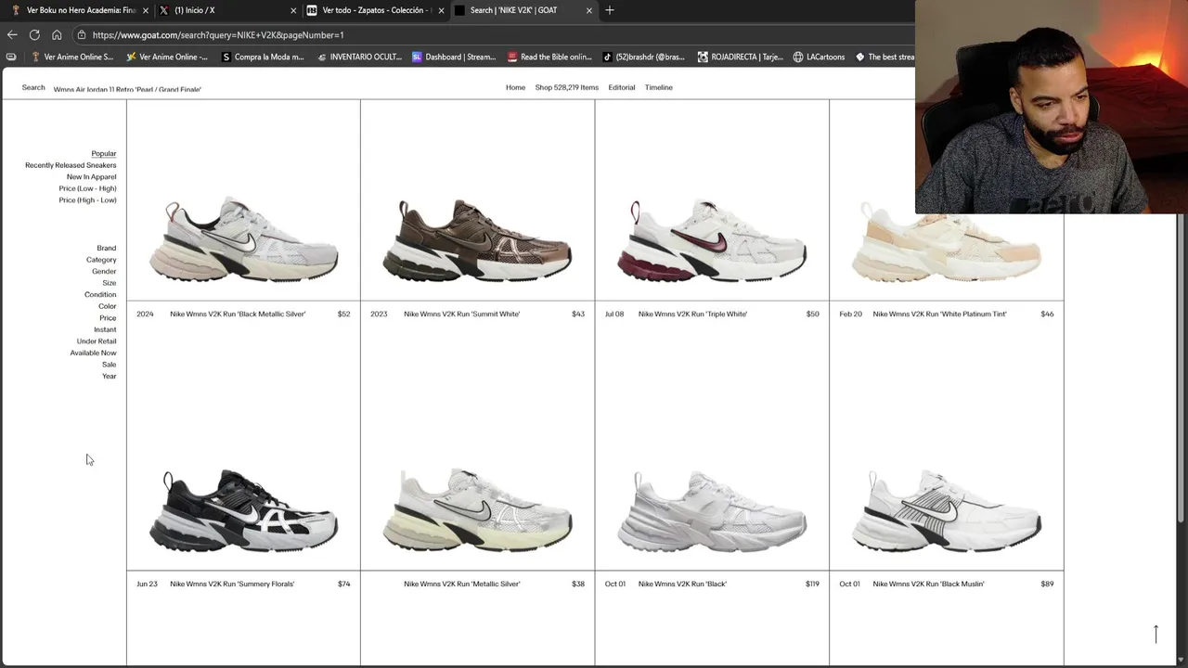Open 'LACartoons' bookmark

click(820, 57)
